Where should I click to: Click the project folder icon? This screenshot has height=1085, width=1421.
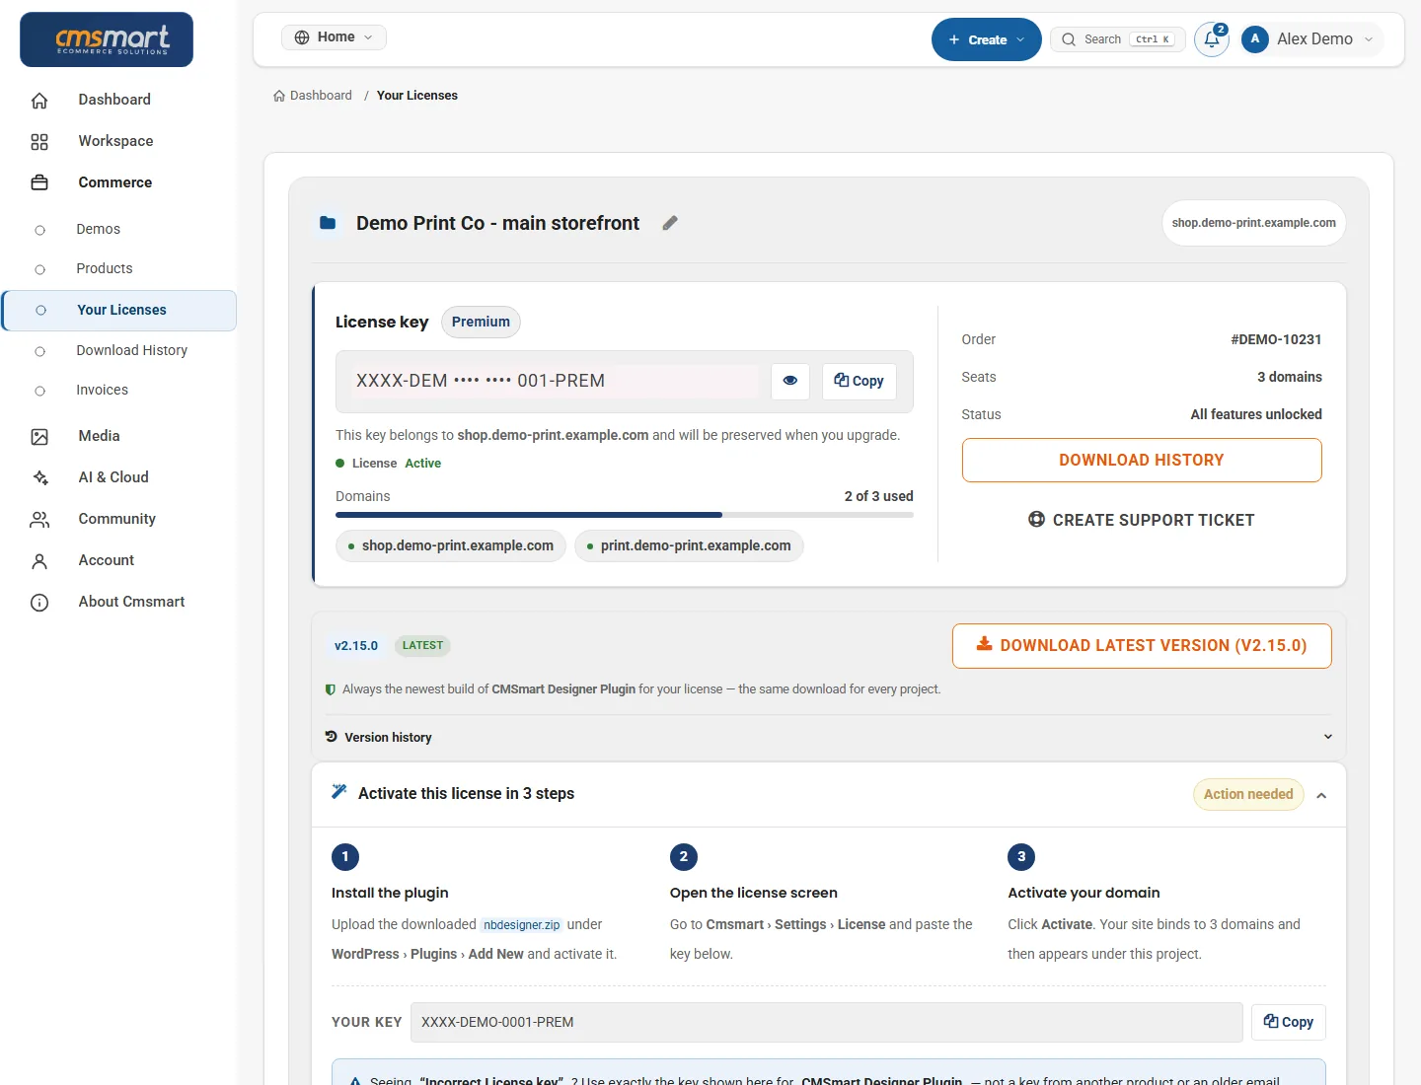[x=328, y=223]
